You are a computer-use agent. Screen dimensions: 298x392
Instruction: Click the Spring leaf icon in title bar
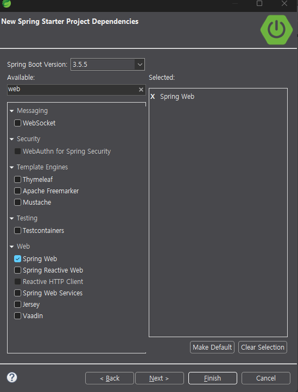(x=7, y=3)
